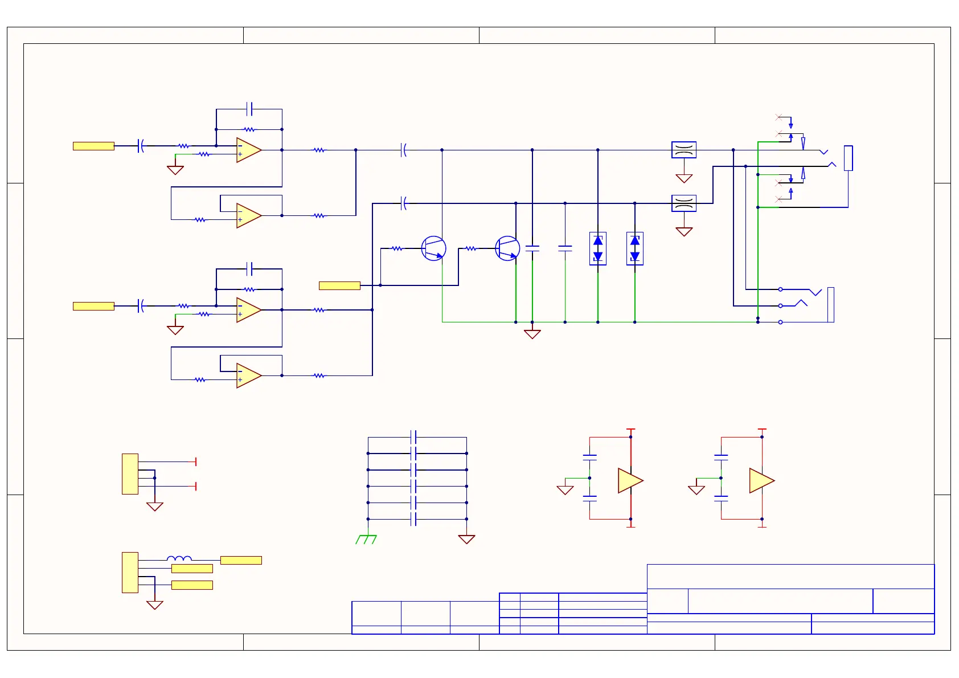Click the large empty title field in title block
This screenshot has height=678, width=959.
(791, 577)
